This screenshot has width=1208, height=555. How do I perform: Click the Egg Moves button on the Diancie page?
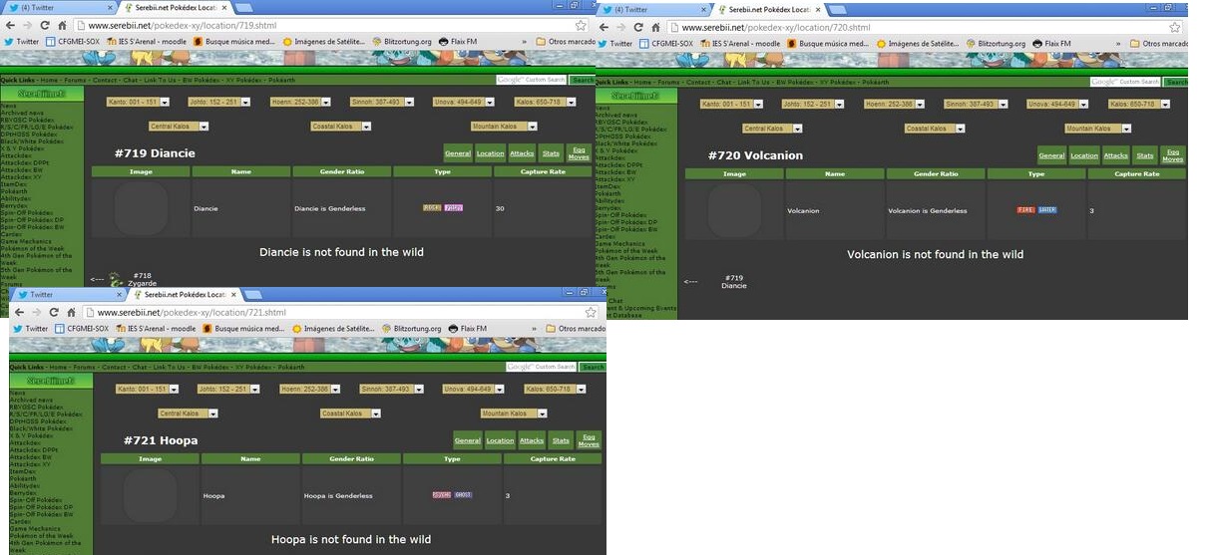579,153
